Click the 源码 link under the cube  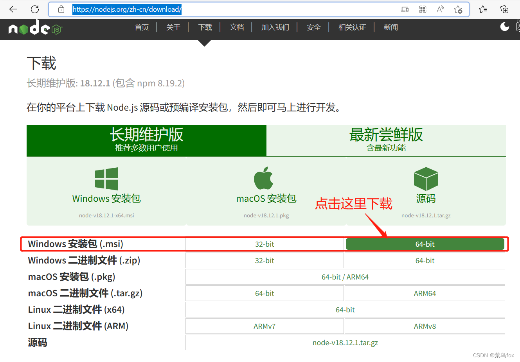click(x=426, y=199)
